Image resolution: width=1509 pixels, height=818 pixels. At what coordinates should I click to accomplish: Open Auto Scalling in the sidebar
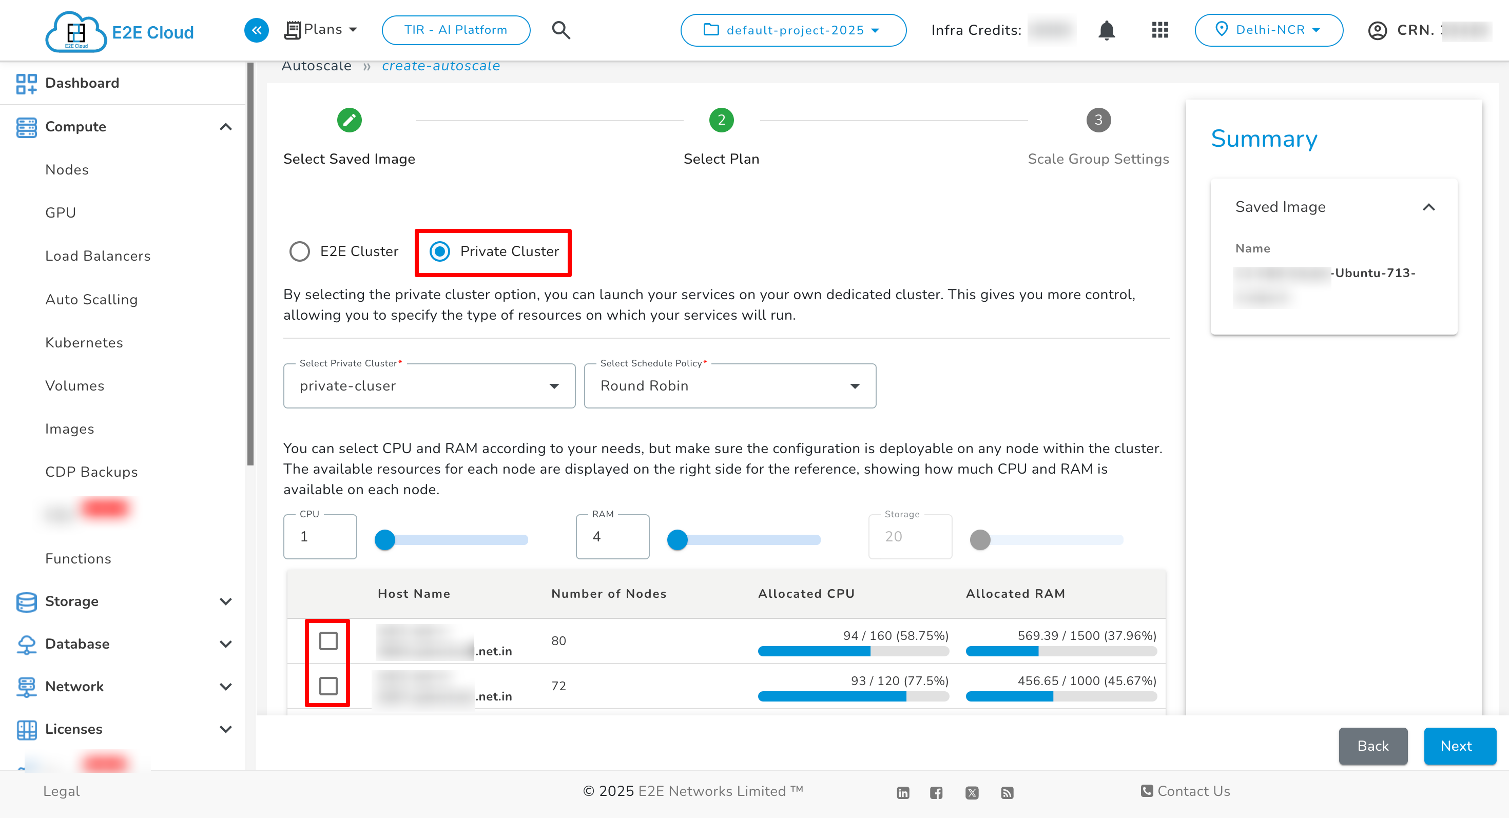tap(91, 299)
